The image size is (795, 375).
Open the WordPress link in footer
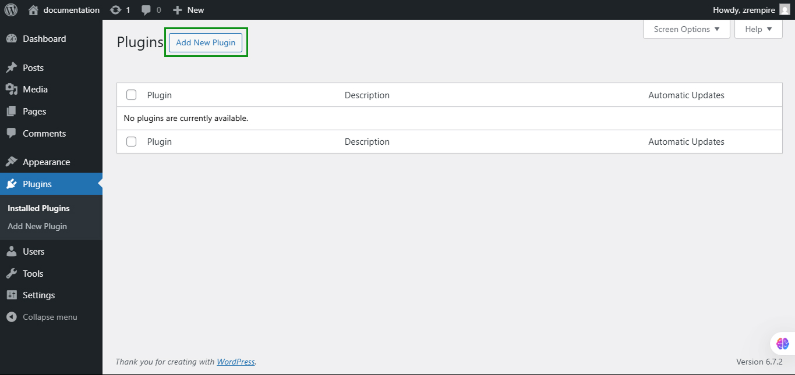tap(235, 362)
